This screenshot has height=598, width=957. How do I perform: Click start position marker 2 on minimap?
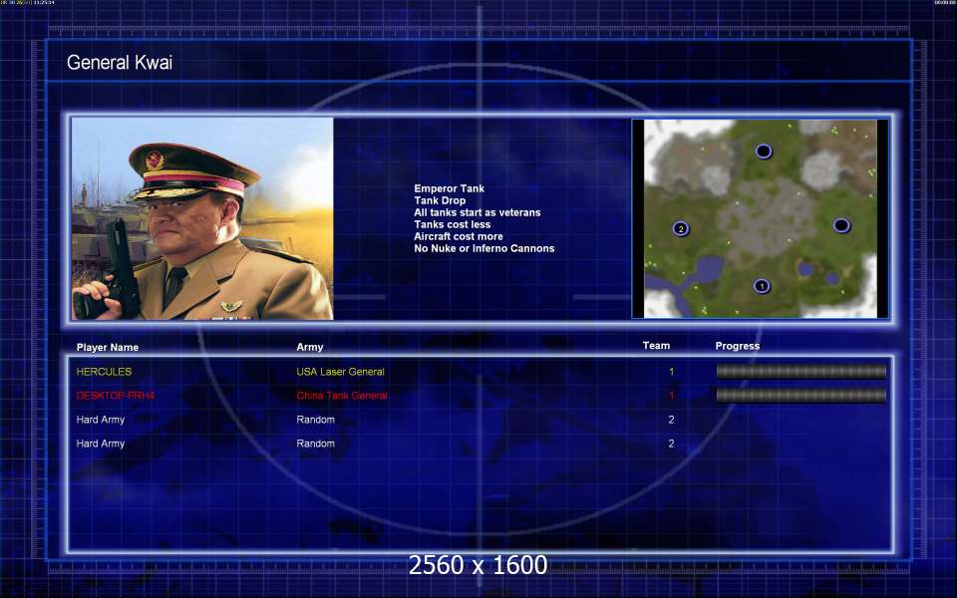(681, 229)
